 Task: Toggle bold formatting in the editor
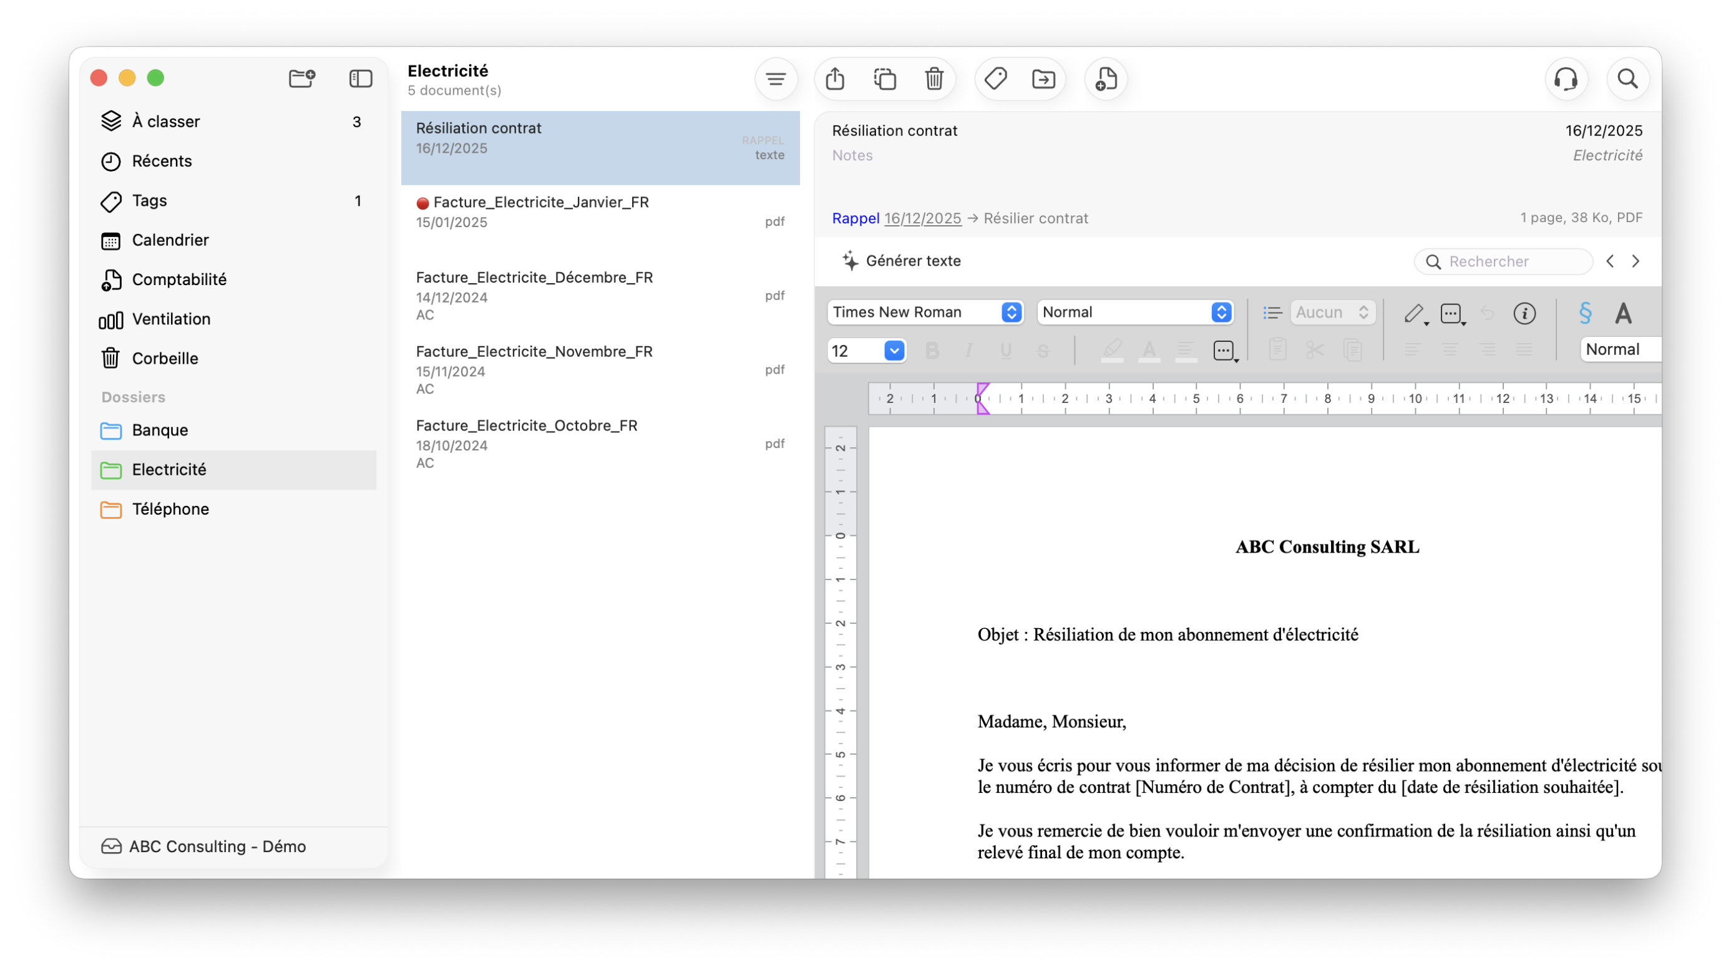pos(932,351)
